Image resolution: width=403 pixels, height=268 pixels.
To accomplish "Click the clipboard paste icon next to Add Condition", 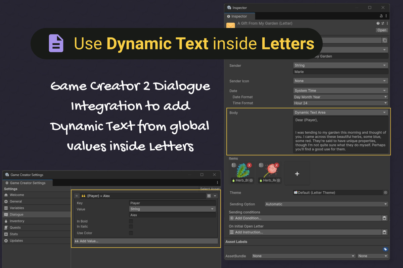I will (385, 218).
